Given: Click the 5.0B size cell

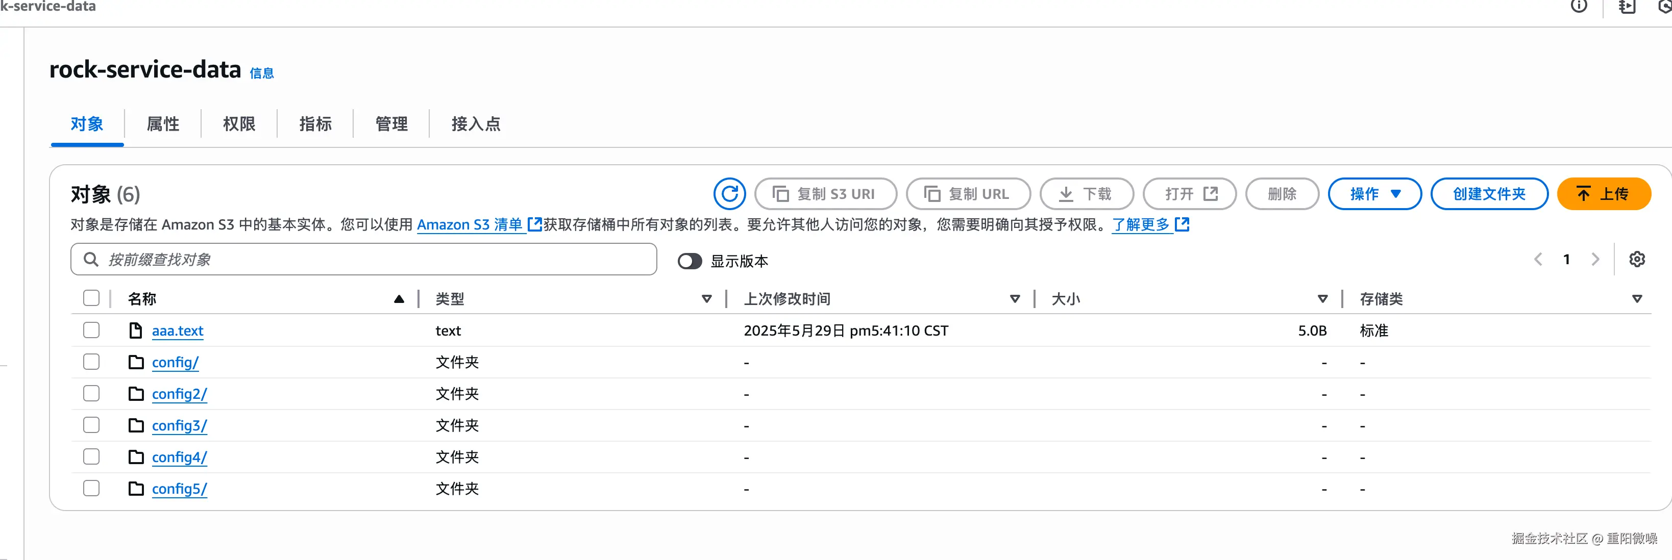Looking at the screenshot, I should [x=1312, y=331].
